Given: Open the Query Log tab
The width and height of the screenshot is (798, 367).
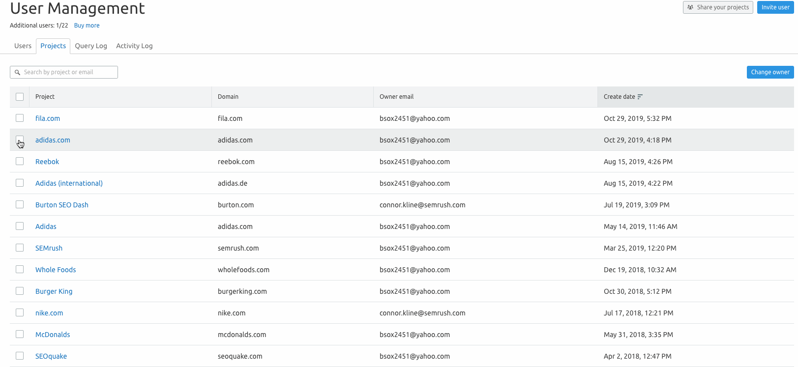Looking at the screenshot, I should click(91, 46).
